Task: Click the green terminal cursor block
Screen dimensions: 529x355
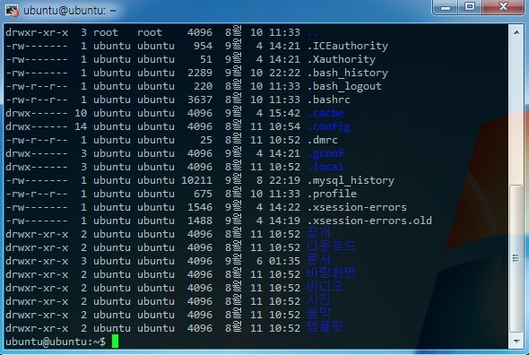Action: tap(115, 342)
